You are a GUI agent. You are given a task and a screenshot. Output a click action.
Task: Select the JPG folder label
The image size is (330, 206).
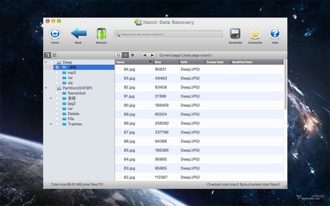(x=72, y=67)
